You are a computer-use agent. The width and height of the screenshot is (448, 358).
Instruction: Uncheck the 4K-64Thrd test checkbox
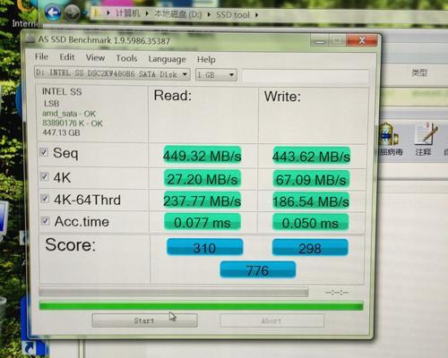(45, 198)
